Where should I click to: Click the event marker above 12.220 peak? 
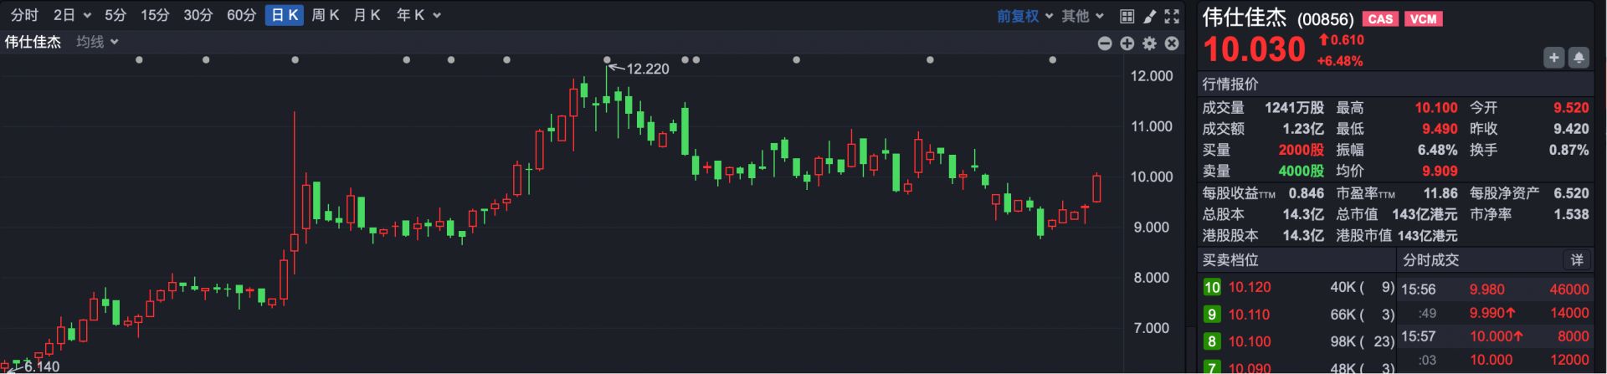(x=607, y=60)
